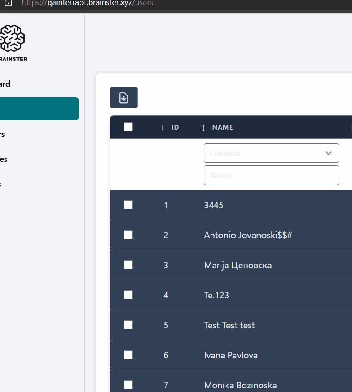The width and height of the screenshot is (352, 392).
Task: Open the Dashboard sidebar menu item
Action: 5,84
